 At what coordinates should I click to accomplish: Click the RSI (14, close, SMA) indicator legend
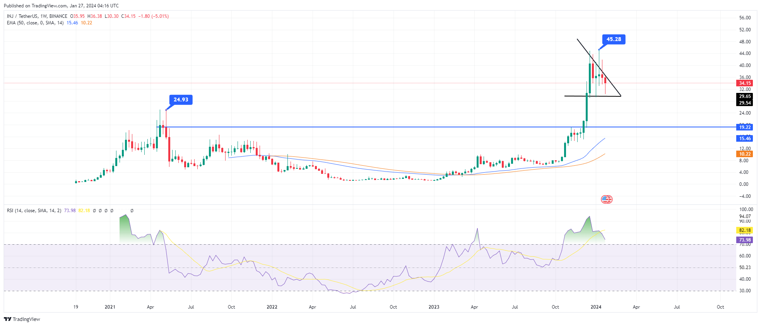pyautogui.click(x=34, y=211)
